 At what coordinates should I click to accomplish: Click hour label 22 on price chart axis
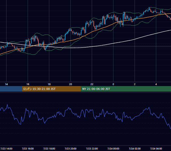[x=92, y=84]
